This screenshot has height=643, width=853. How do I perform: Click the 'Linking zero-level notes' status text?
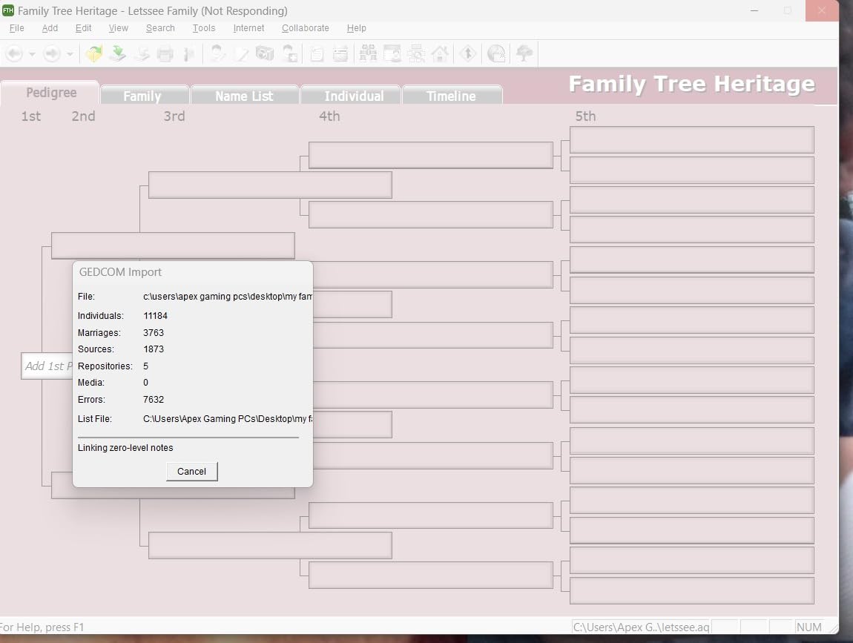coord(125,448)
